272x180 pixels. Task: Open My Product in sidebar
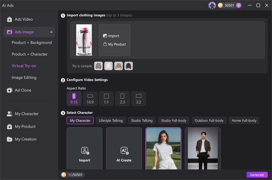[x=21, y=126]
